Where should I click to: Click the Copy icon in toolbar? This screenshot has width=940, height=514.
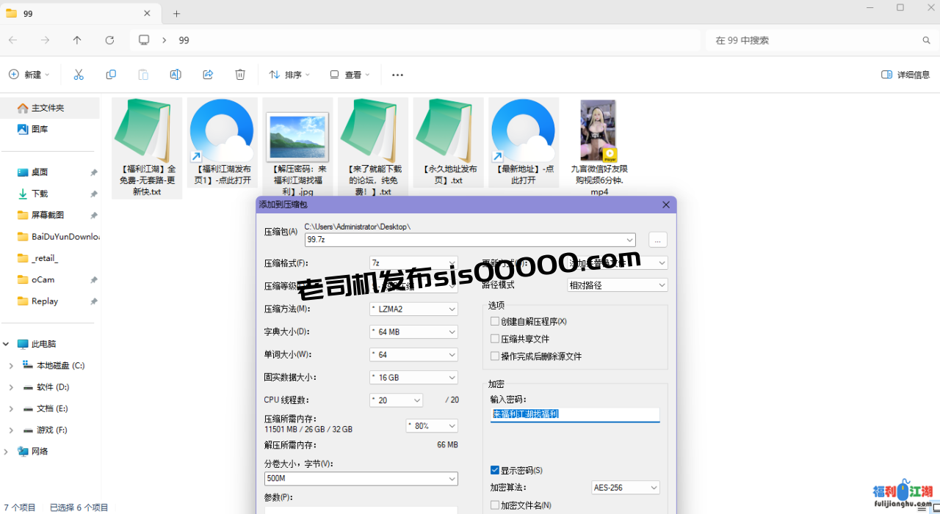pyautogui.click(x=111, y=75)
